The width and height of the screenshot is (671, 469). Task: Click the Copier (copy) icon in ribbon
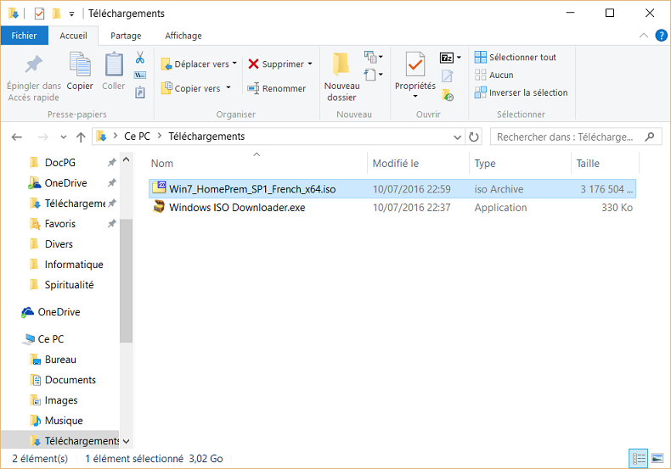click(x=80, y=65)
